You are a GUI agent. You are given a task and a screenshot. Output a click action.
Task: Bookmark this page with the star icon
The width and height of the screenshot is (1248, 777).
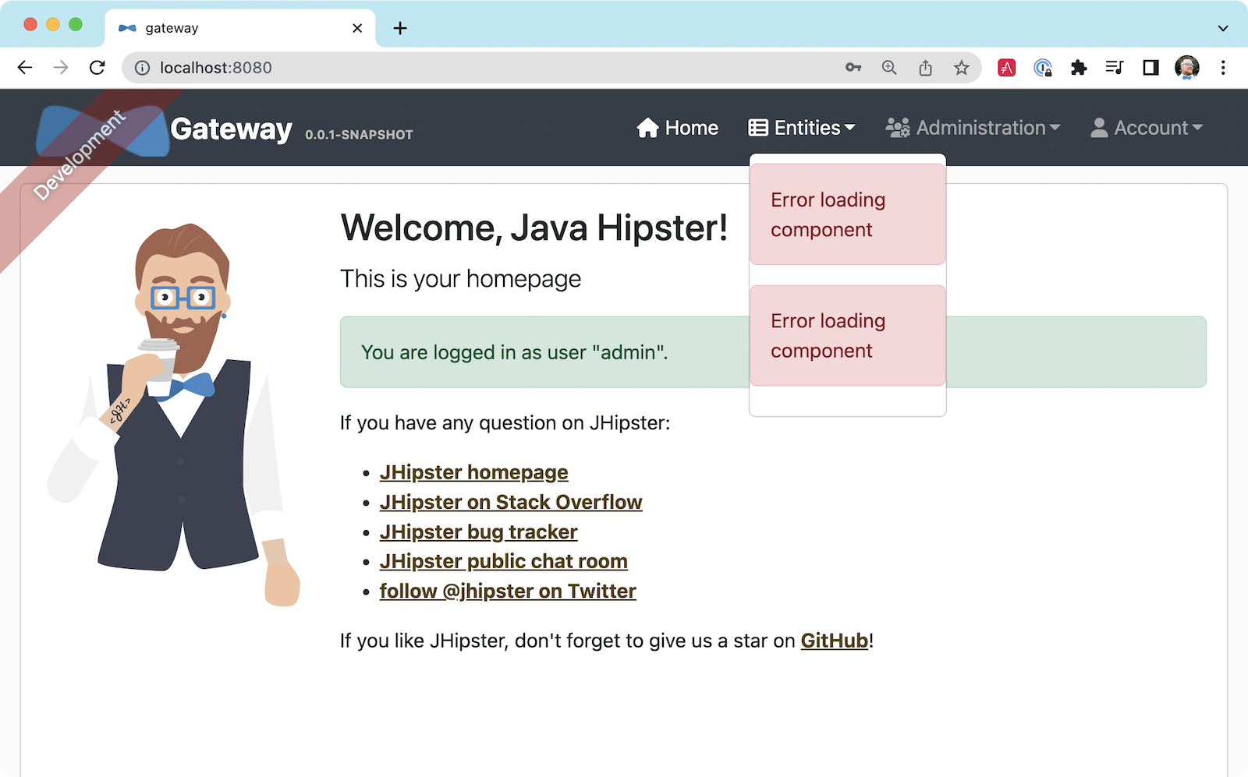click(x=961, y=68)
